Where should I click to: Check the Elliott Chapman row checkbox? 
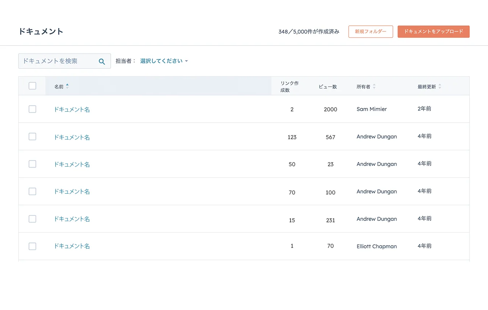[32, 246]
